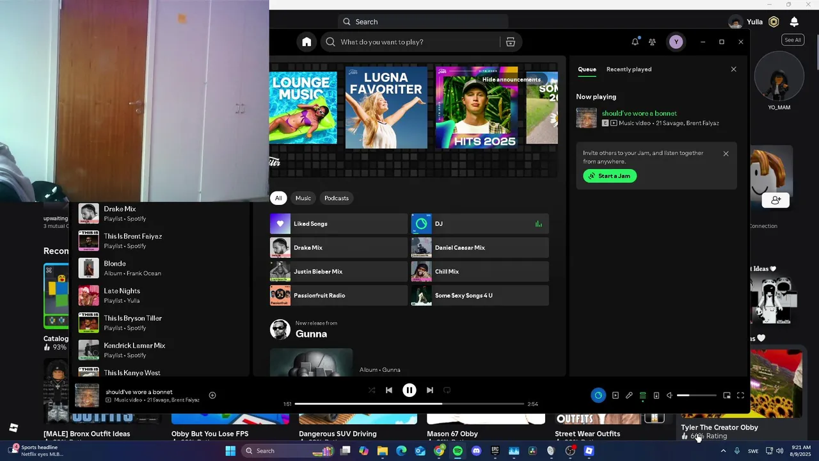This screenshot has height=461, width=819.
Task: Click Hide announcements
Action: tap(511, 79)
